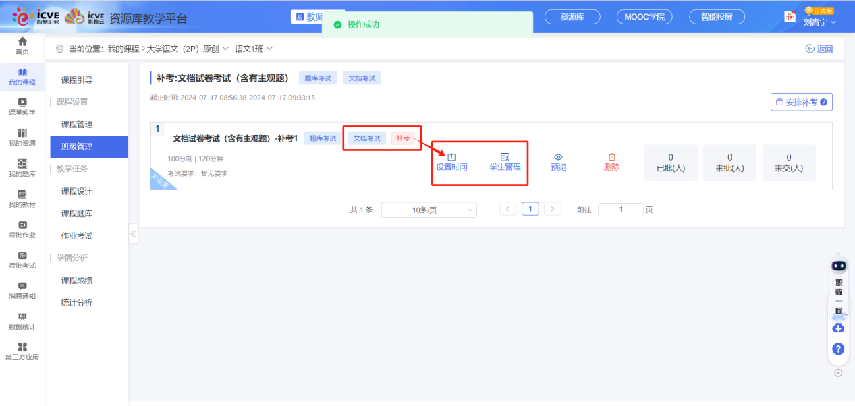Open the 10条/页 page size dropdown
The height and width of the screenshot is (406, 855).
429,210
